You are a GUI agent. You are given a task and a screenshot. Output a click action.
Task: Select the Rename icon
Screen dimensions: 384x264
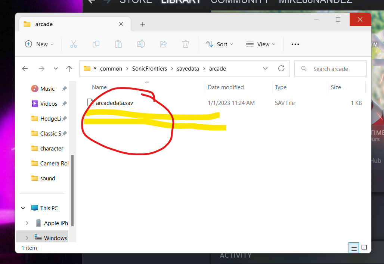(x=141, y=44)
